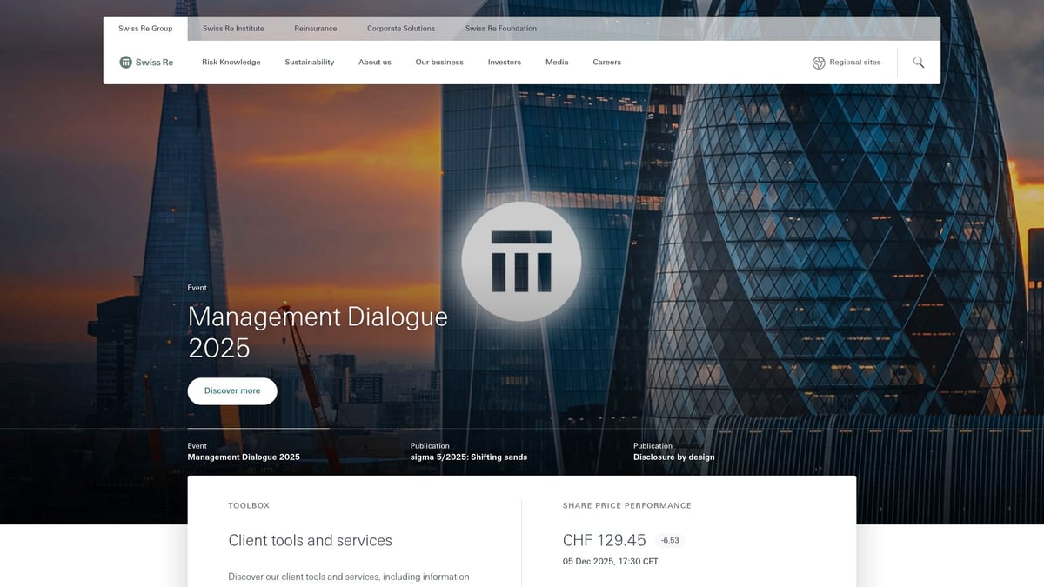This screenshot has height=587, width=1044.
Task: Go to the Corporate Solutions tab
Action: [x=401, y=29]
